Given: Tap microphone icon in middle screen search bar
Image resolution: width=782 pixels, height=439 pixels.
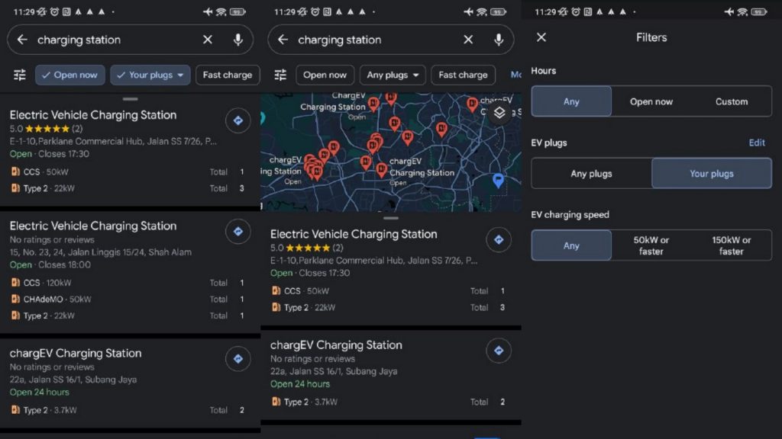Looking at the screenshot, I should [x=499, y=40].
